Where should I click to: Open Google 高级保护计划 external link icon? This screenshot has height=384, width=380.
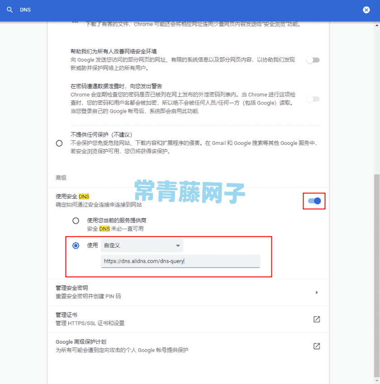317,346
